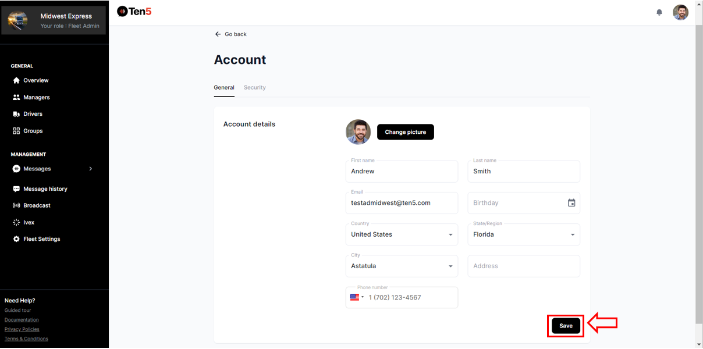Click the Go back link
The height and width of the screenshot is (349, 703).
point(230,34)
